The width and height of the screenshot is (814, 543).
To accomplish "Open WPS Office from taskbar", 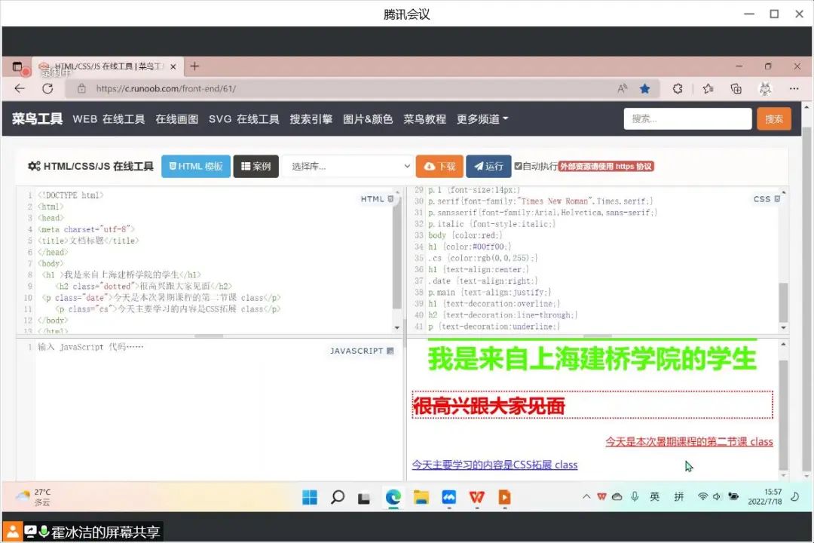I will click(x=476, y=497).
